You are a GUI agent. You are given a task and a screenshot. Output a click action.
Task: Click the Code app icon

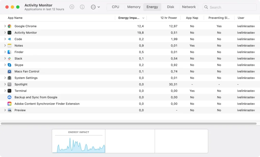[9, 39]
